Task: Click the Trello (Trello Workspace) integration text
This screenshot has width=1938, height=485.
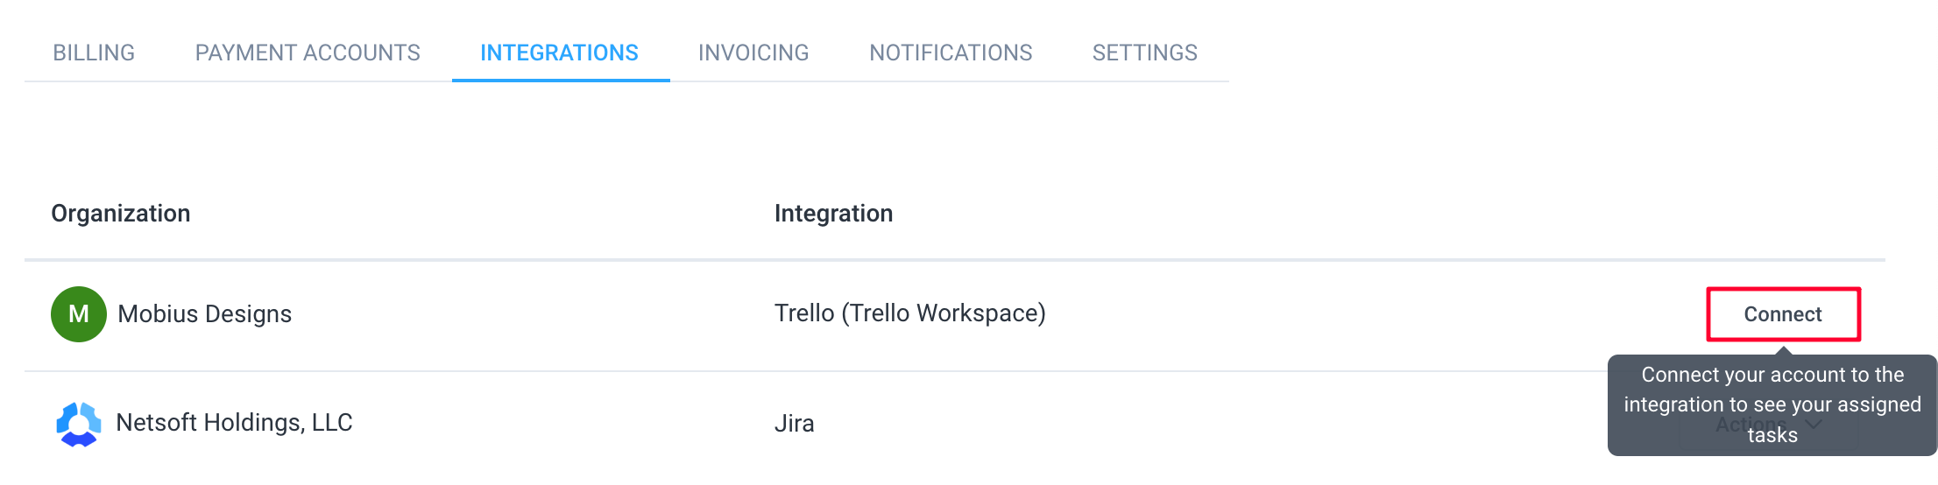Action: pos(910,313)
